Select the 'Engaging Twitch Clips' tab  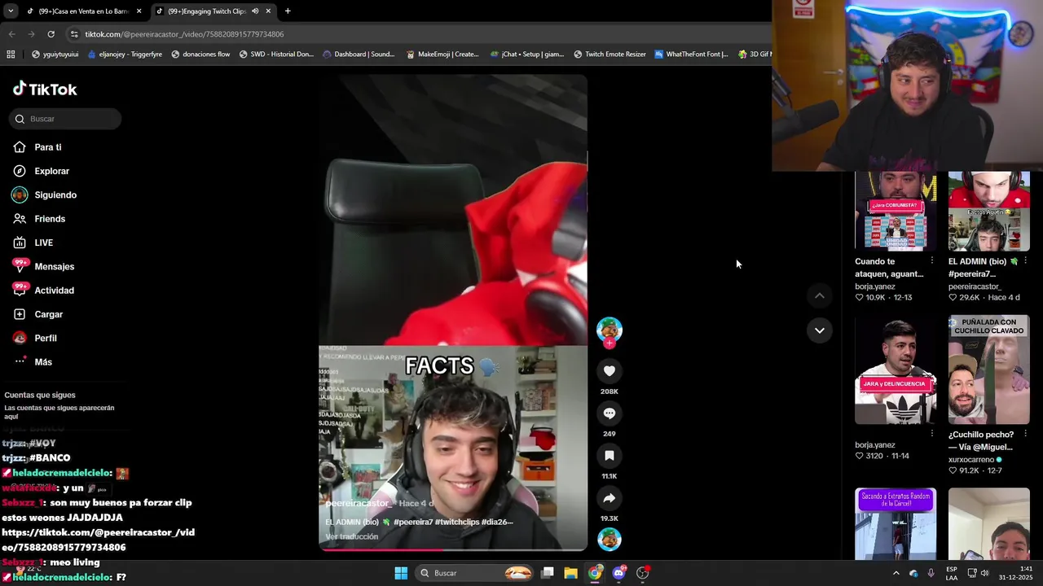pos(206,11)
